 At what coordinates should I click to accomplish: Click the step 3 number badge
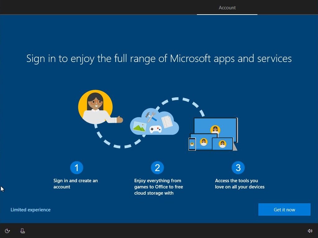point(238,167)
